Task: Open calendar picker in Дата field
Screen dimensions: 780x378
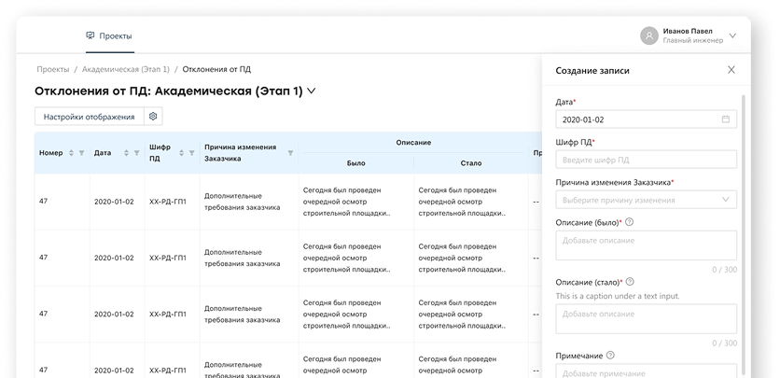Action: tap(725, 119)
